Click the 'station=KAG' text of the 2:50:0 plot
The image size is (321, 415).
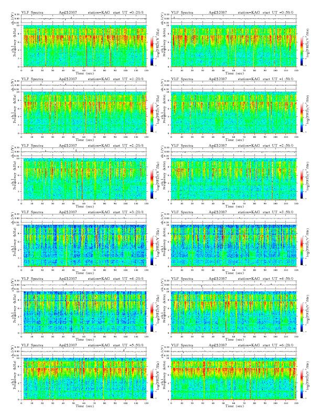click(x=249, y=145)
